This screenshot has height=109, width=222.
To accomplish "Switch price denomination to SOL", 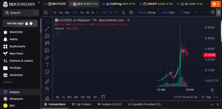I will [172, 13].
